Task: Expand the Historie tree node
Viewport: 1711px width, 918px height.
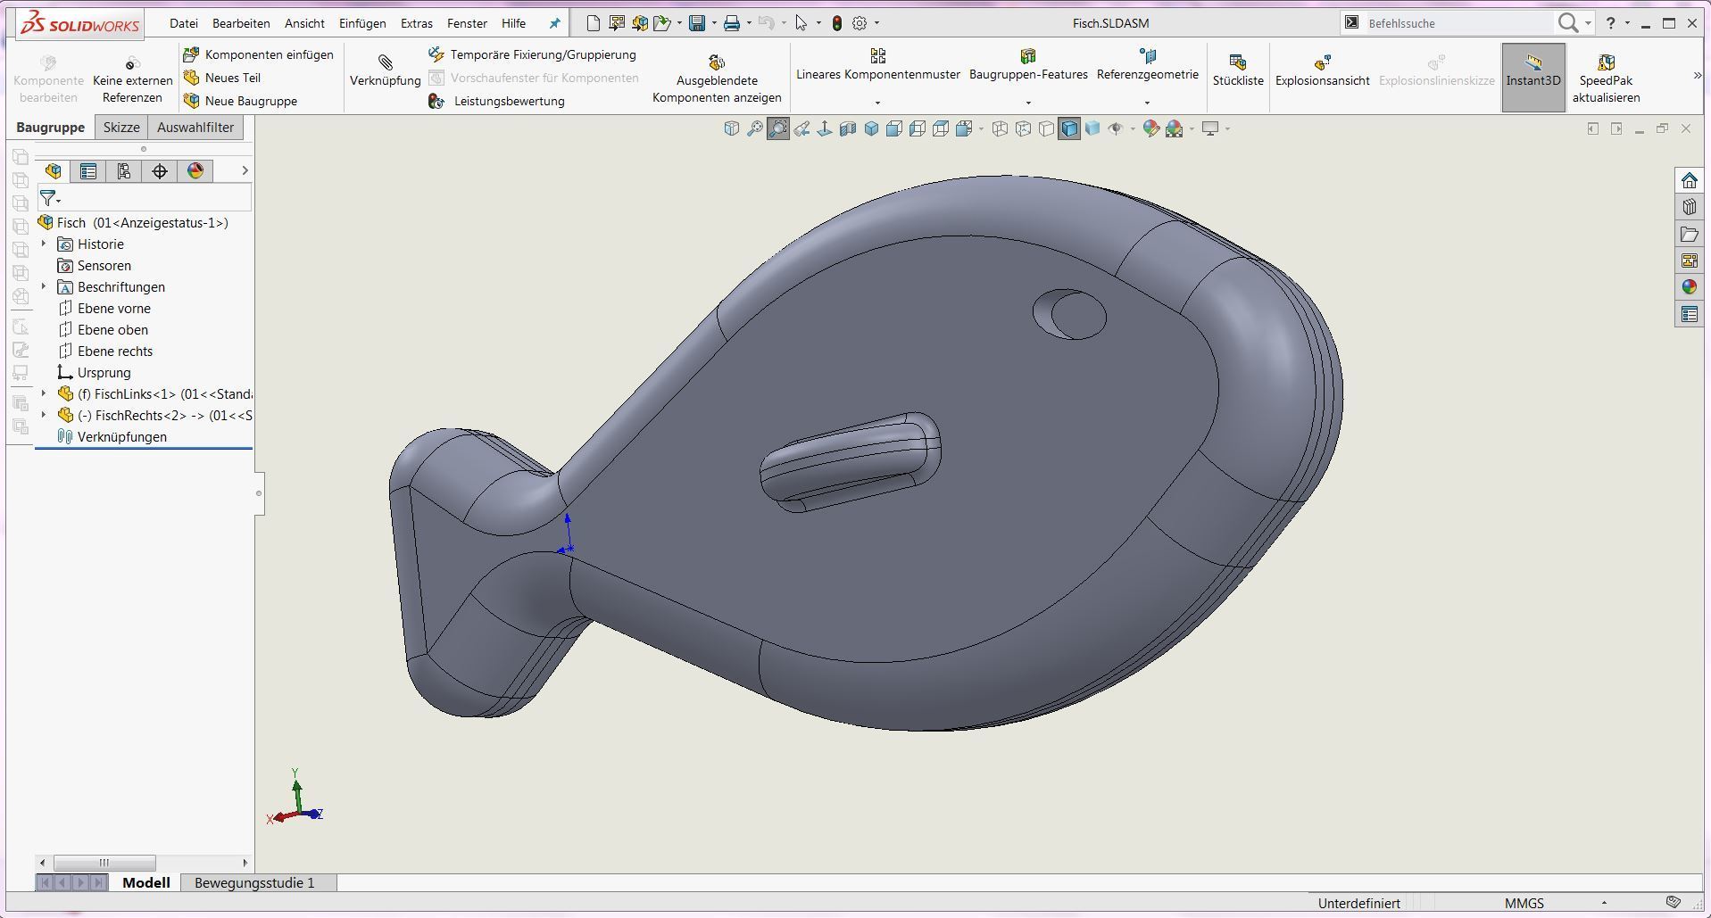Action: pos(44,244)
